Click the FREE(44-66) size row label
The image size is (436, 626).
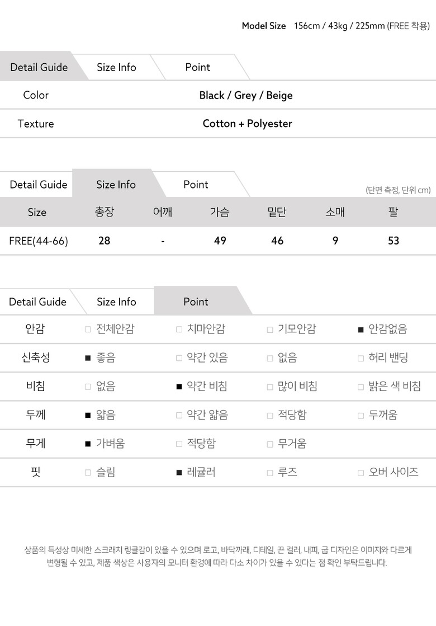(x=39, y=241)
